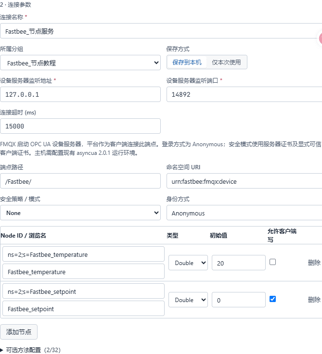Click the 类型 column header
This screenshot has height=354, width=322.
click(x=172, y=236)
